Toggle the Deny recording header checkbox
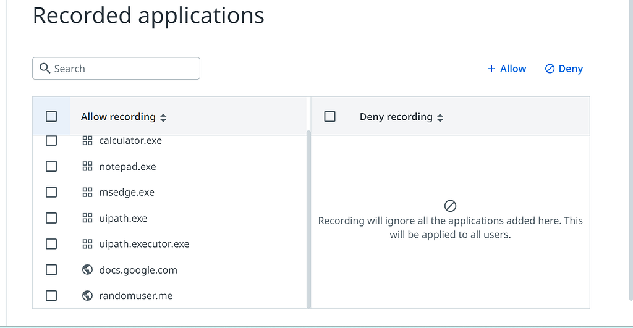633x328 pixels. pyautogui.click(x=329, y=116)
